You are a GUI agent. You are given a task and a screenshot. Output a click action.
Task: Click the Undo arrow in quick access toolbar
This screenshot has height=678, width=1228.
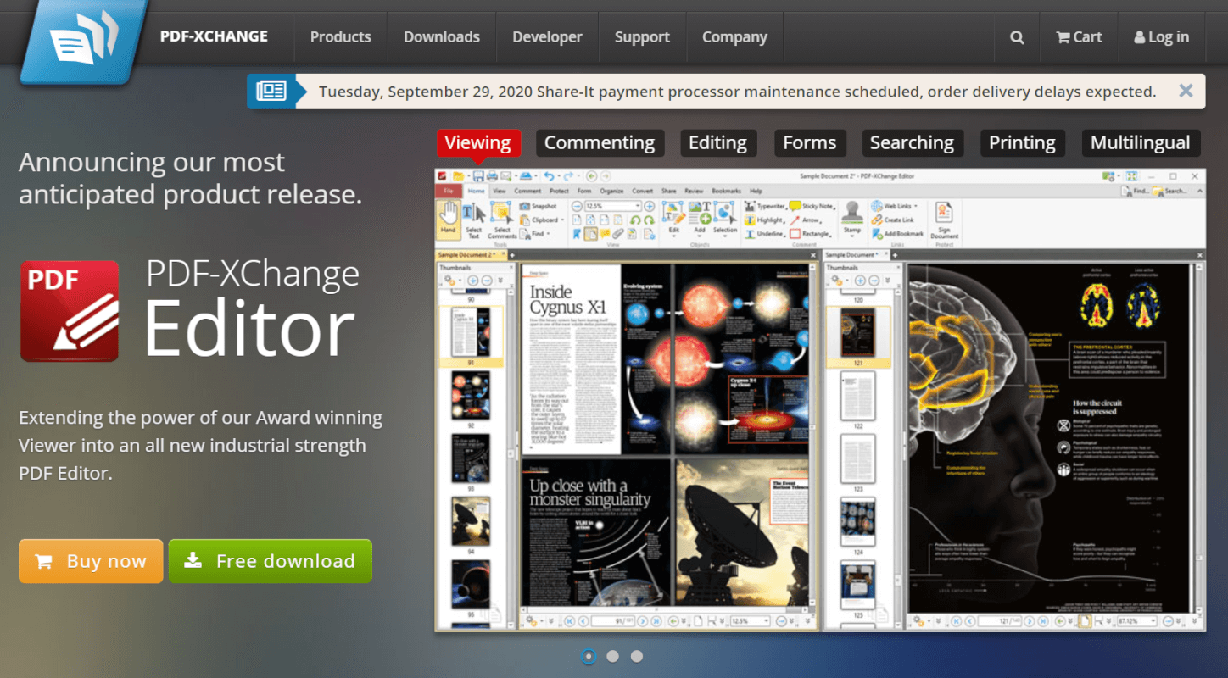tap(549, 176)
